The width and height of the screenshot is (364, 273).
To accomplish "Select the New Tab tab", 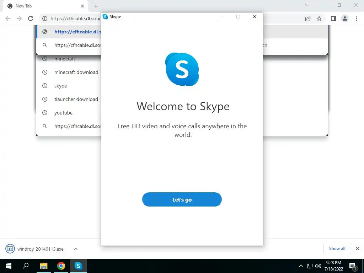I will tap(45, 6).
